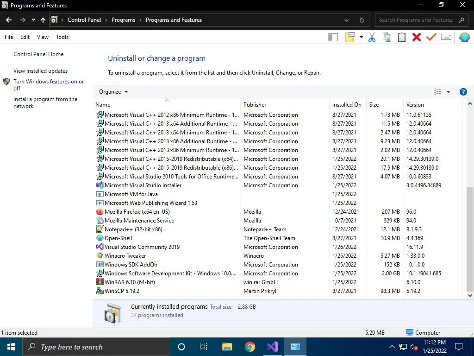Open the recent locations dropdown arrow
The image size is (474, 356).
tap(33, 20)
